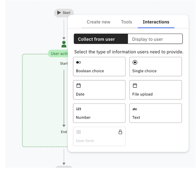Click the Start play triangle icon
The image size is (196, 172).
59,13
